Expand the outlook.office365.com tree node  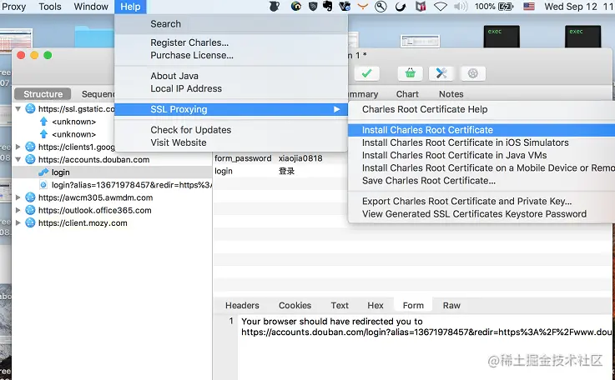click(x=18, y=210)
